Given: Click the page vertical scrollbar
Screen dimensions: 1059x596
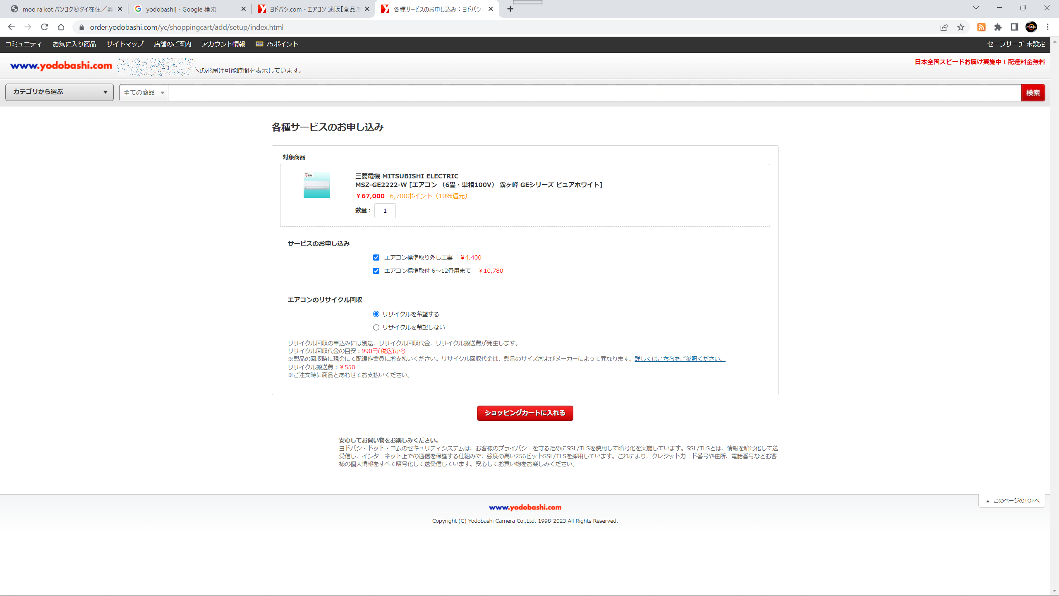Looking at the screenshot, I should pyautogui.click(x=1054, y=316).
